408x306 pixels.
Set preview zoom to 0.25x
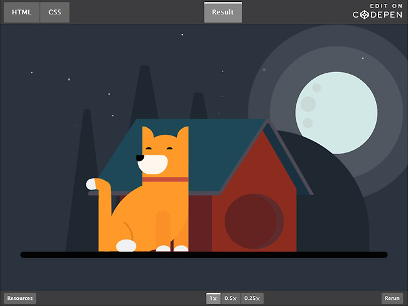[x=252, y=298]
